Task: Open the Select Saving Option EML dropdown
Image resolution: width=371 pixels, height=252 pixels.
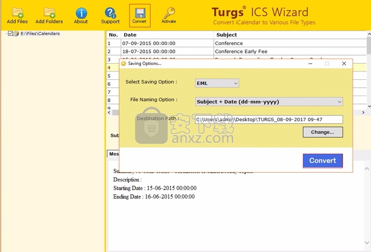Action: click(217, 83)
